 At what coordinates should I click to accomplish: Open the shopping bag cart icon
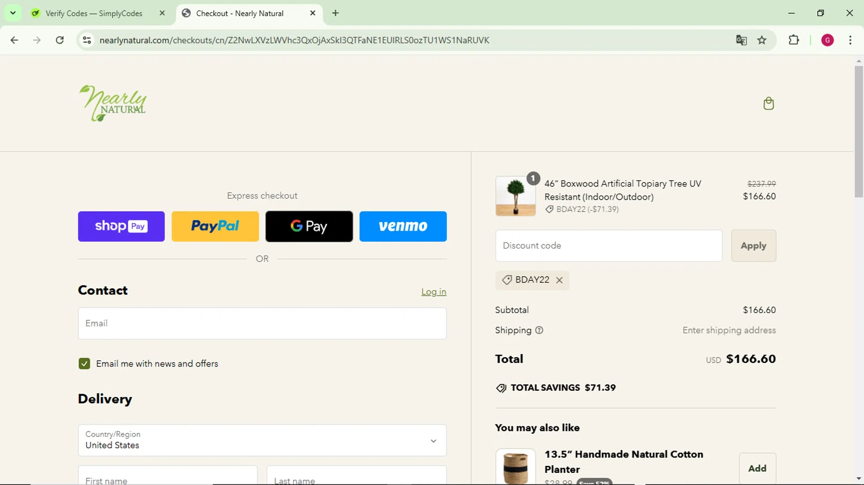(768, 104)
